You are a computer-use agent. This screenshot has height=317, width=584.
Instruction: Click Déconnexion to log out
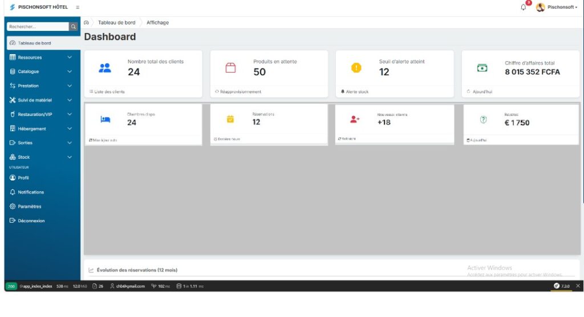pyautogui.click(x=31, y=220)
